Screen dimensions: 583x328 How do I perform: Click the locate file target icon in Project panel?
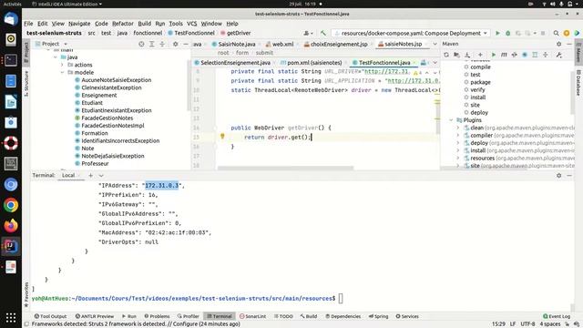click(x=141, y=44)
